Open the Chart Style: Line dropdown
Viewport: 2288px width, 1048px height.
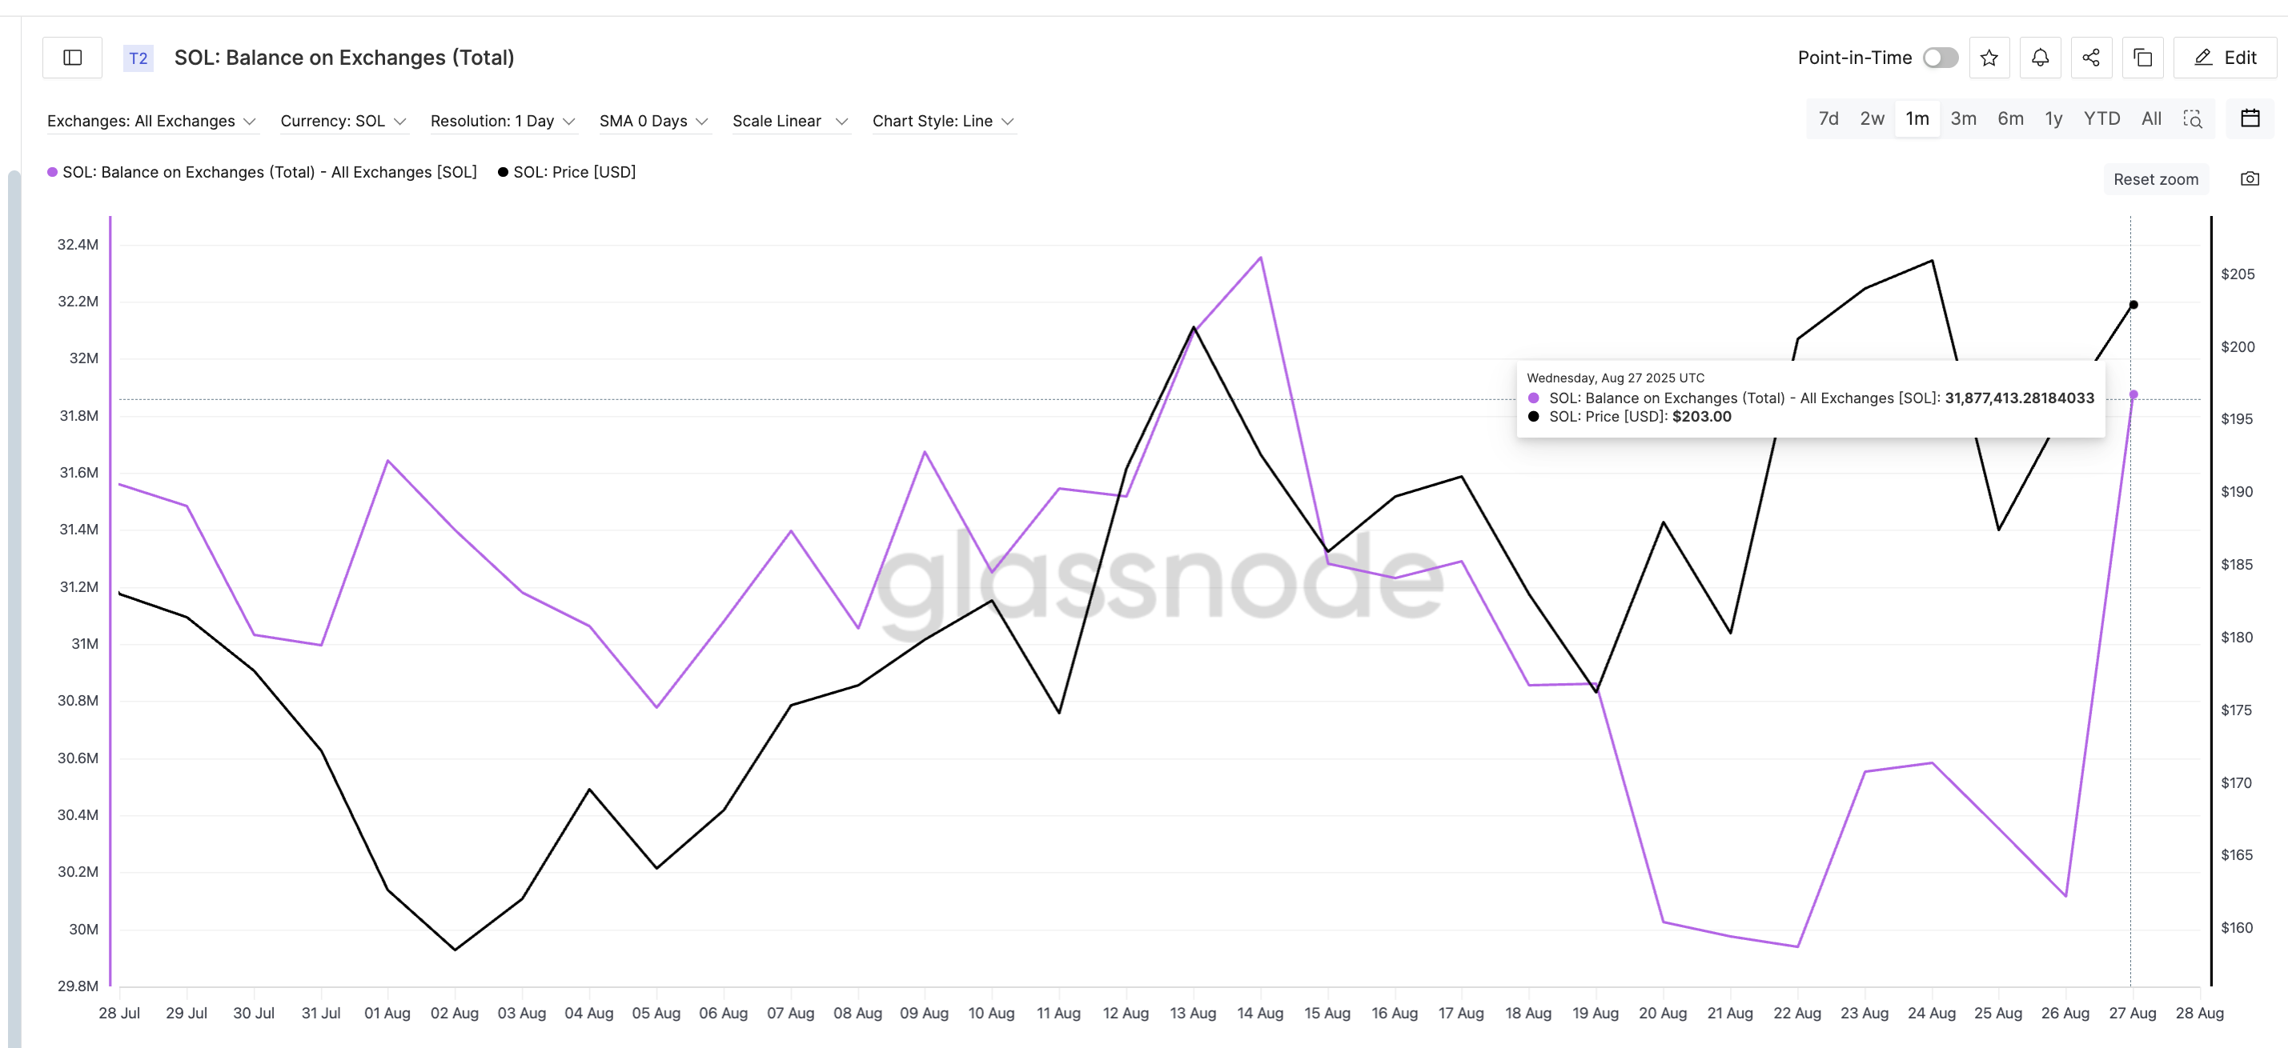(x=943, y=121)
